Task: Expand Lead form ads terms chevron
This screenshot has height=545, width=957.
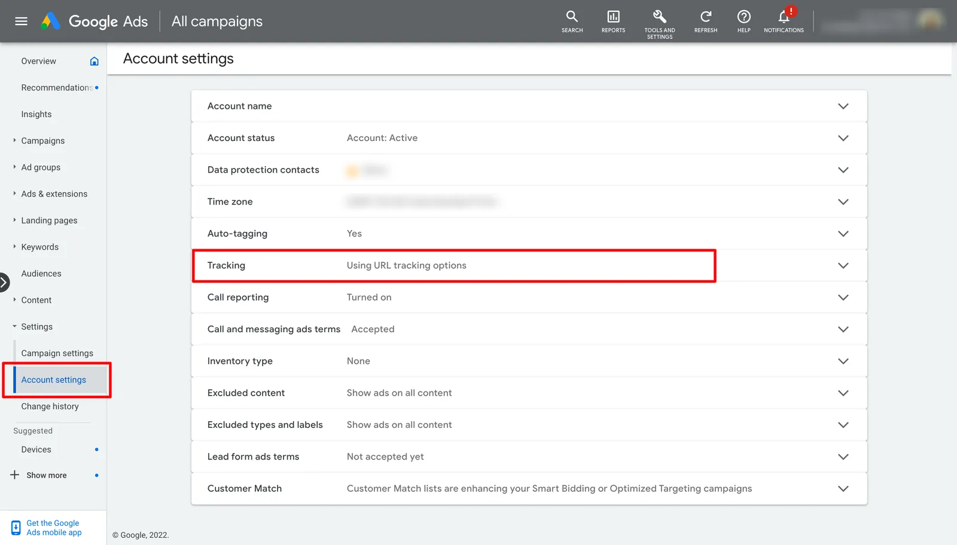Action: point(843,457)
